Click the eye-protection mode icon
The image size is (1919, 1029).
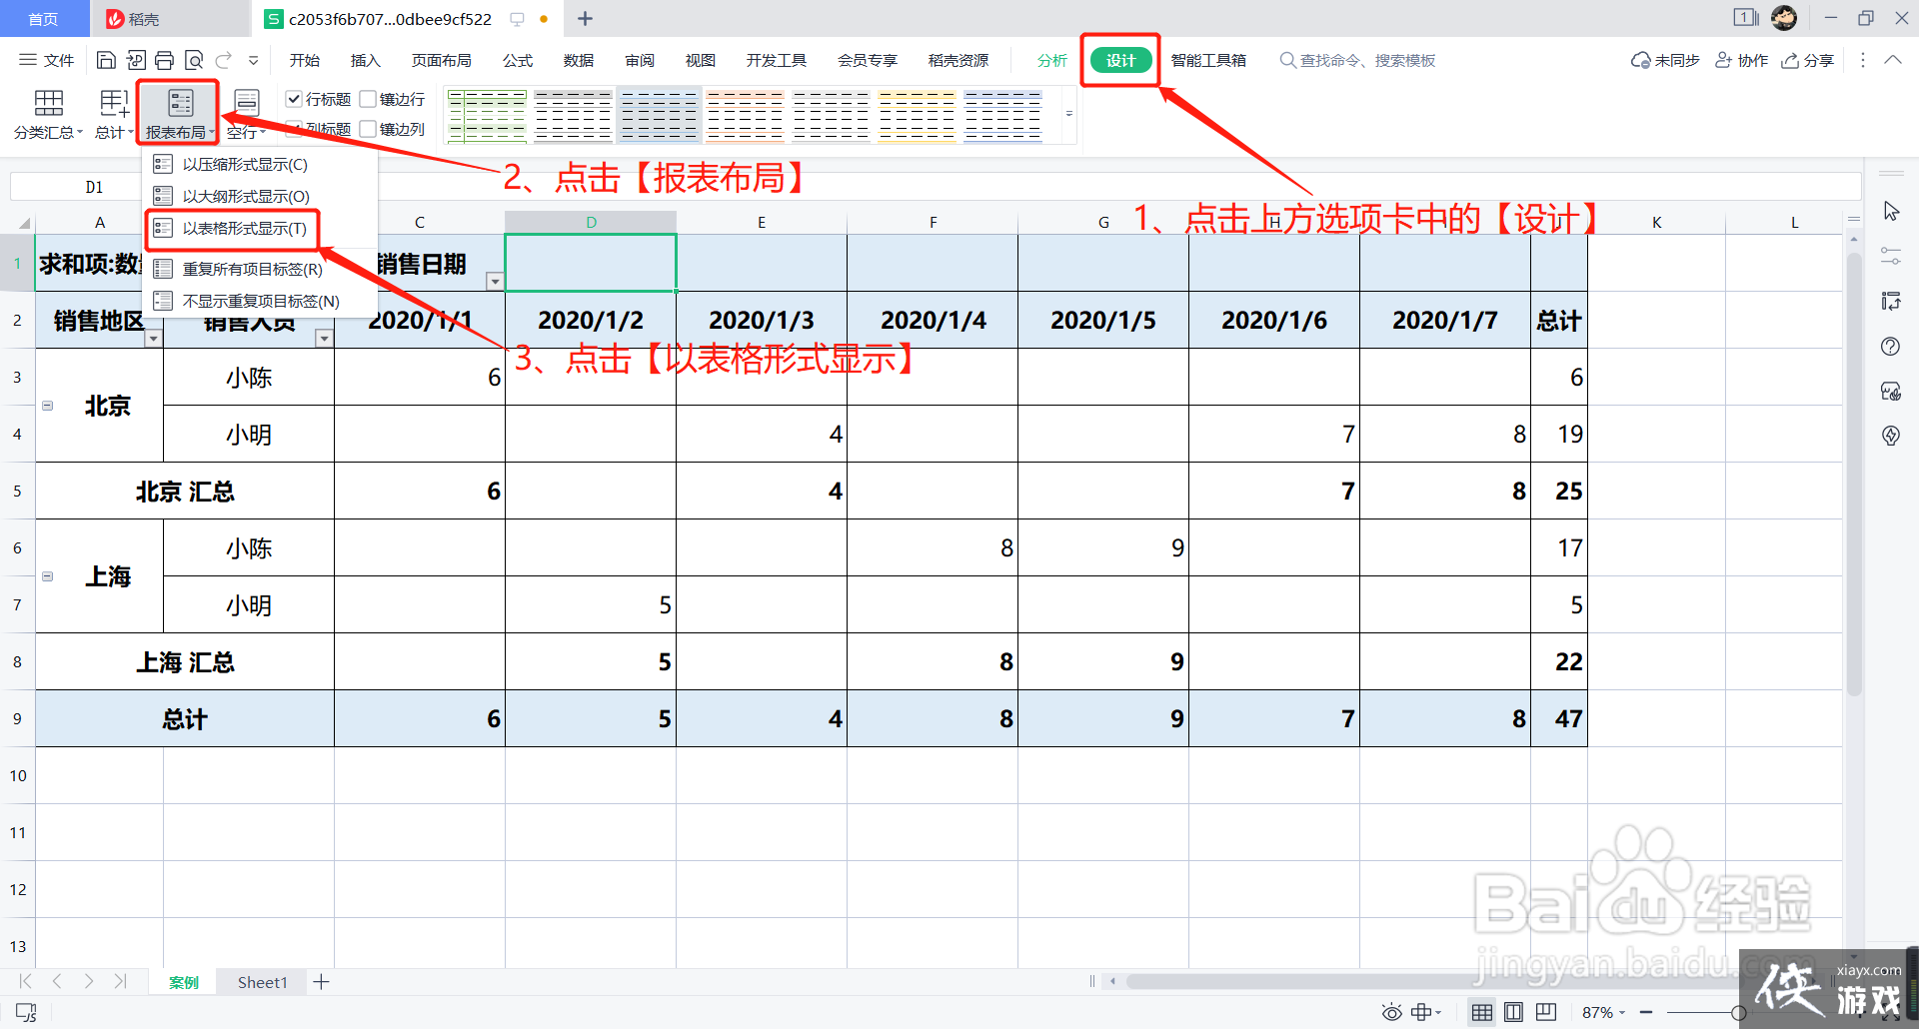pyautogui.click(x=1391, y=1012)
